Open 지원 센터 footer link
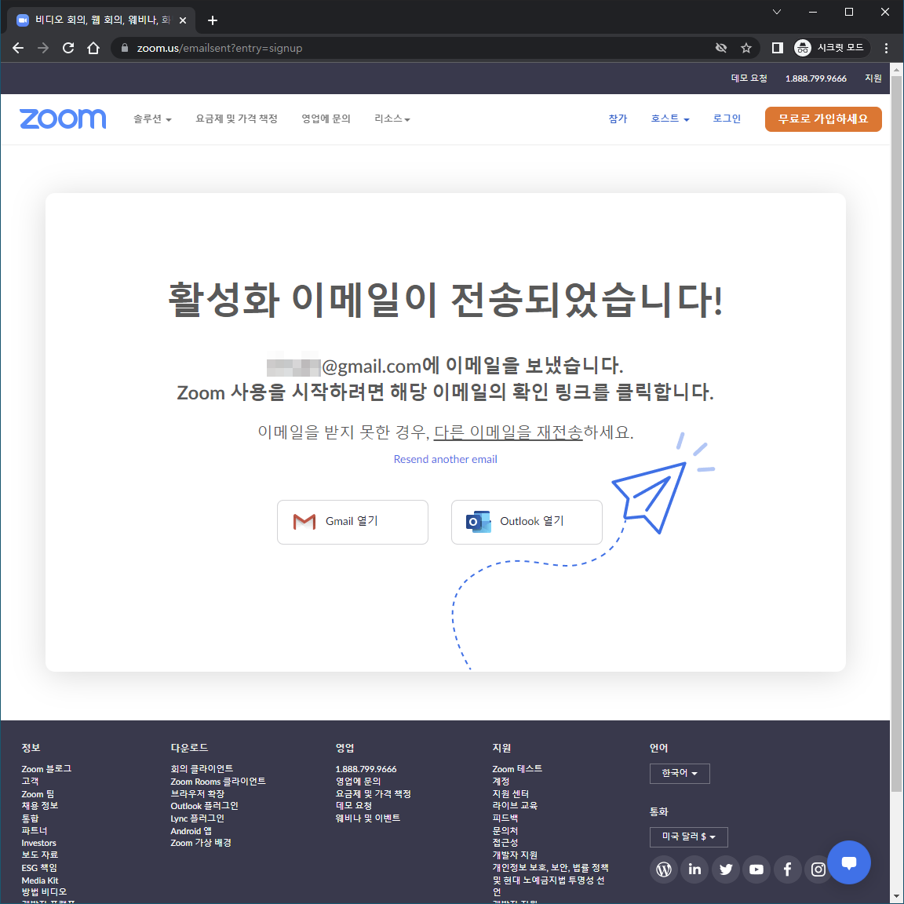904x904 pixels. tap(510, 794)
